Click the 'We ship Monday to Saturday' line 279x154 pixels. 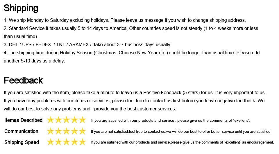pyautogui.click(x=125, y=20)
